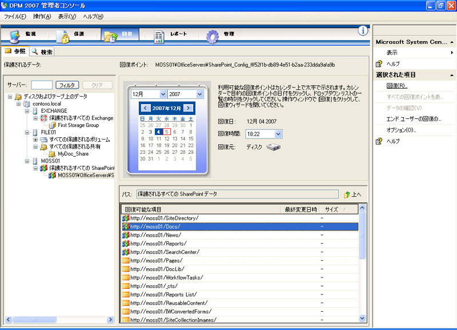Select December 5 on the calendar
This screenshot has width=457, height=330.
(167, 132)
